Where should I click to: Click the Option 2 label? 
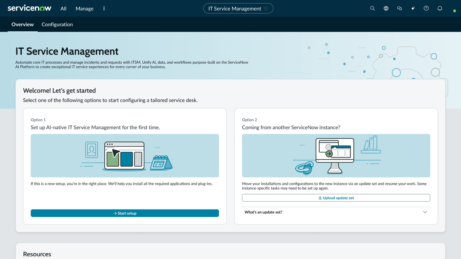click(249, 120)
